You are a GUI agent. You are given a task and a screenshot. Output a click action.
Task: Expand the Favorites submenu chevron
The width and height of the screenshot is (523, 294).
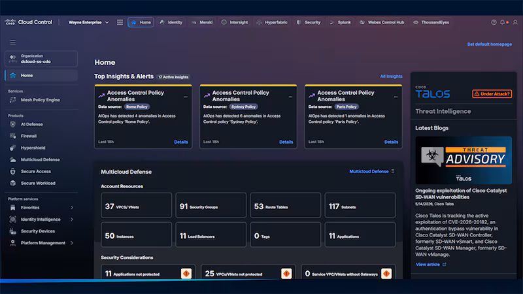click(72, 208)
